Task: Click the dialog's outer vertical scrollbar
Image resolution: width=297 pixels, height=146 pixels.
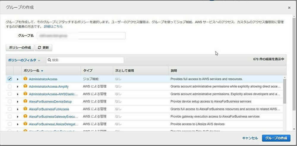Action: pos(294,64)
